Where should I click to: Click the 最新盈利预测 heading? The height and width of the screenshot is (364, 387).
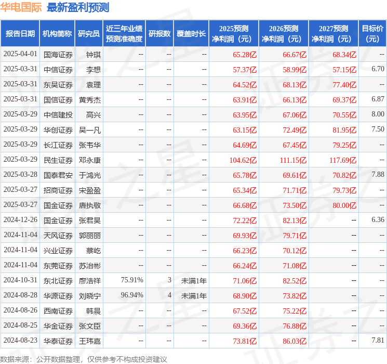(78, 7)
